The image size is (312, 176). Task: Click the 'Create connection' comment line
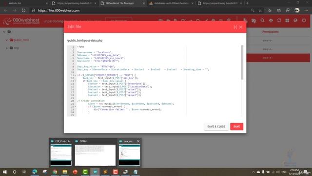click(x=91, y=101)
